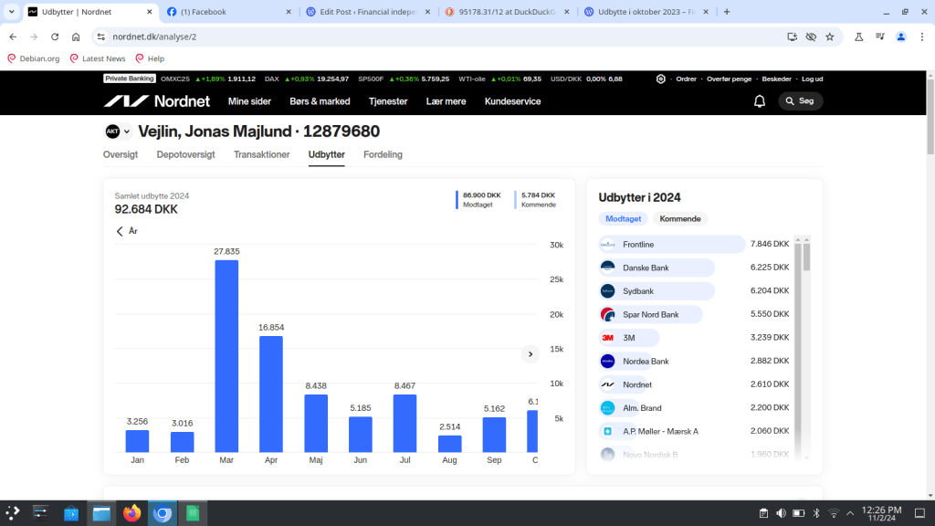The width and height of the screenshot is (935, 526).
Task: Open the settings gear in top bar
Action: pyautogui.click(x=661, y=79)
